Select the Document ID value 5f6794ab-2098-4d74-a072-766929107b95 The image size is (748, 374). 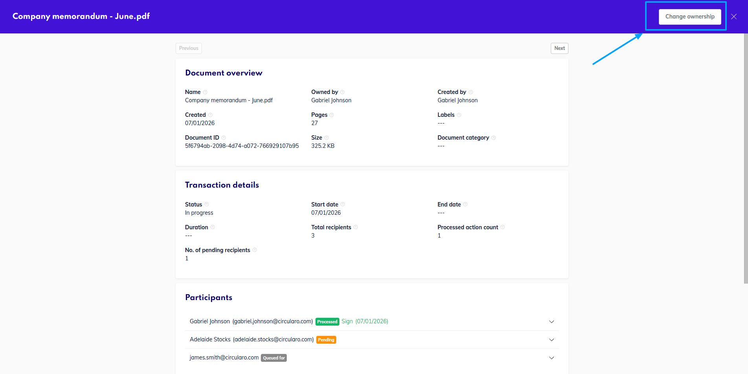point(242,146)
